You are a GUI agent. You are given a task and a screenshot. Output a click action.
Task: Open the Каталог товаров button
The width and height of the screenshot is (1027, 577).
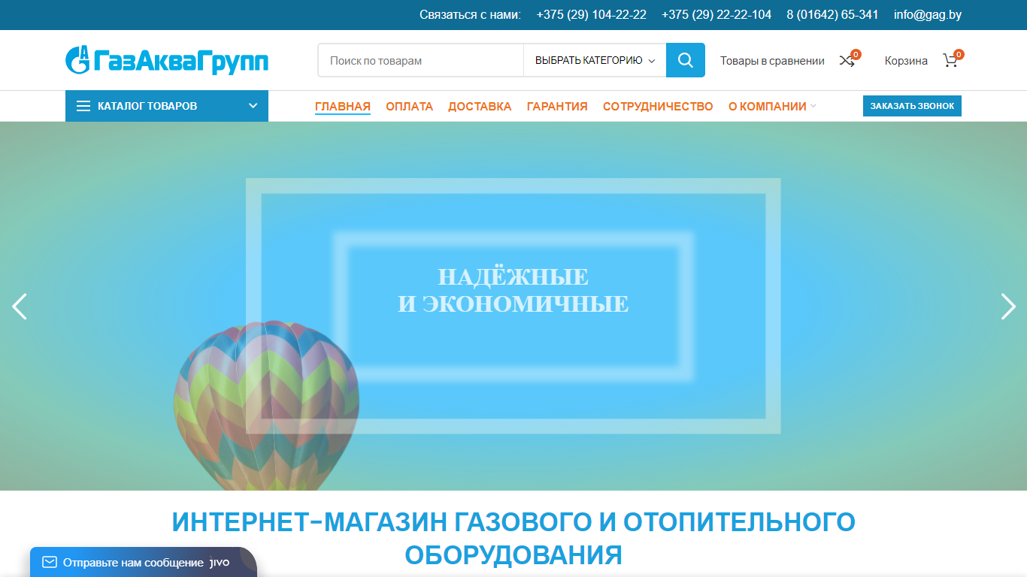click(167, 106)
